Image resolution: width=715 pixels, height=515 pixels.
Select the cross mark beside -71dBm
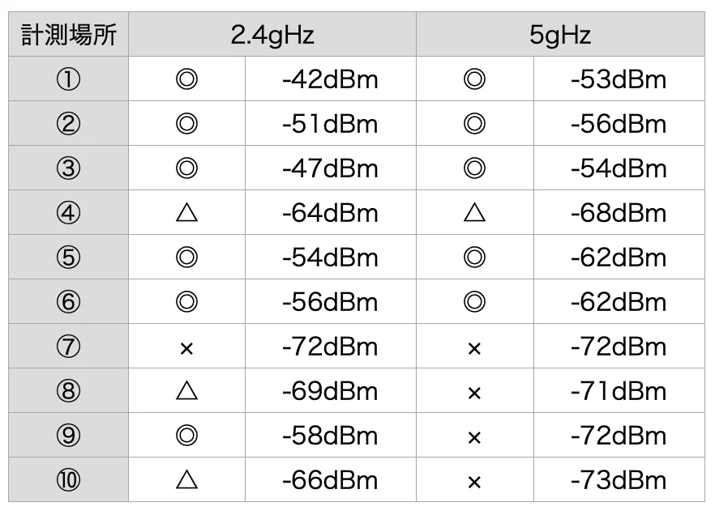point(475,392)
